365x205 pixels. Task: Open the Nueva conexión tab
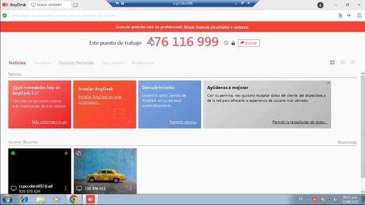(x=50, y=5)
